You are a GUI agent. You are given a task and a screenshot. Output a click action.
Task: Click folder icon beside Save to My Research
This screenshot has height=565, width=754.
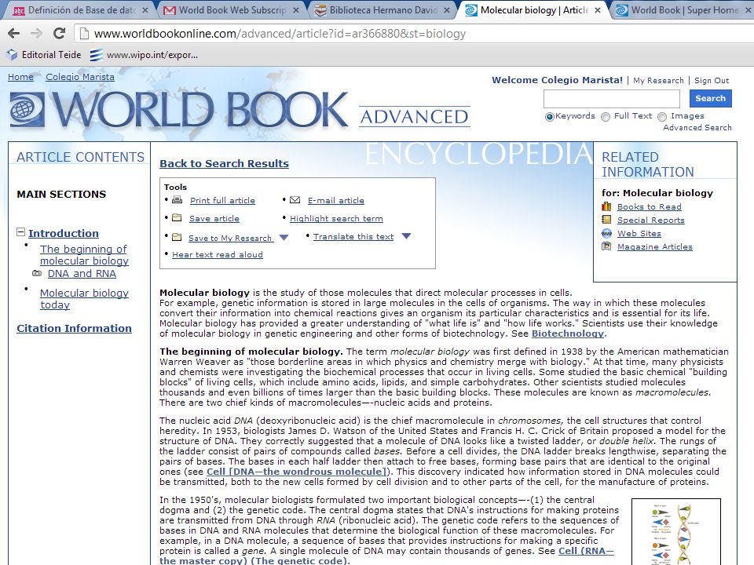177,237
